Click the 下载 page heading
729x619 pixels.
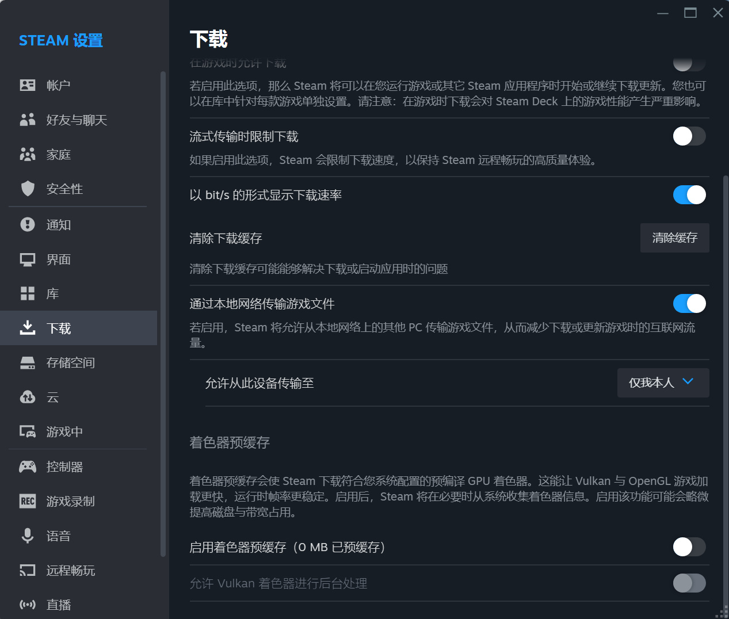[209, 39]
